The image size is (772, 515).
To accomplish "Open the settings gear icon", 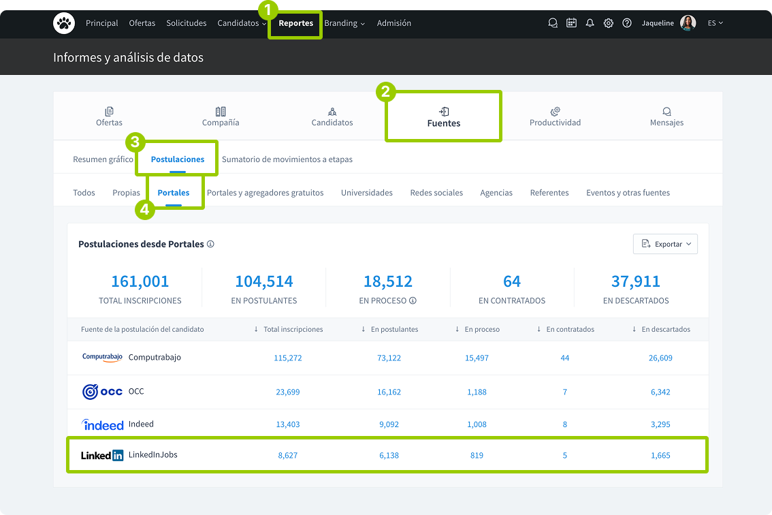I will point(608,22).
